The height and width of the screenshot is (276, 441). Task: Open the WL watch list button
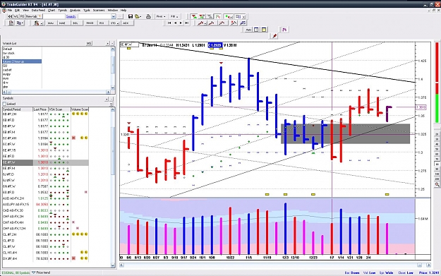tap(16, 16)
